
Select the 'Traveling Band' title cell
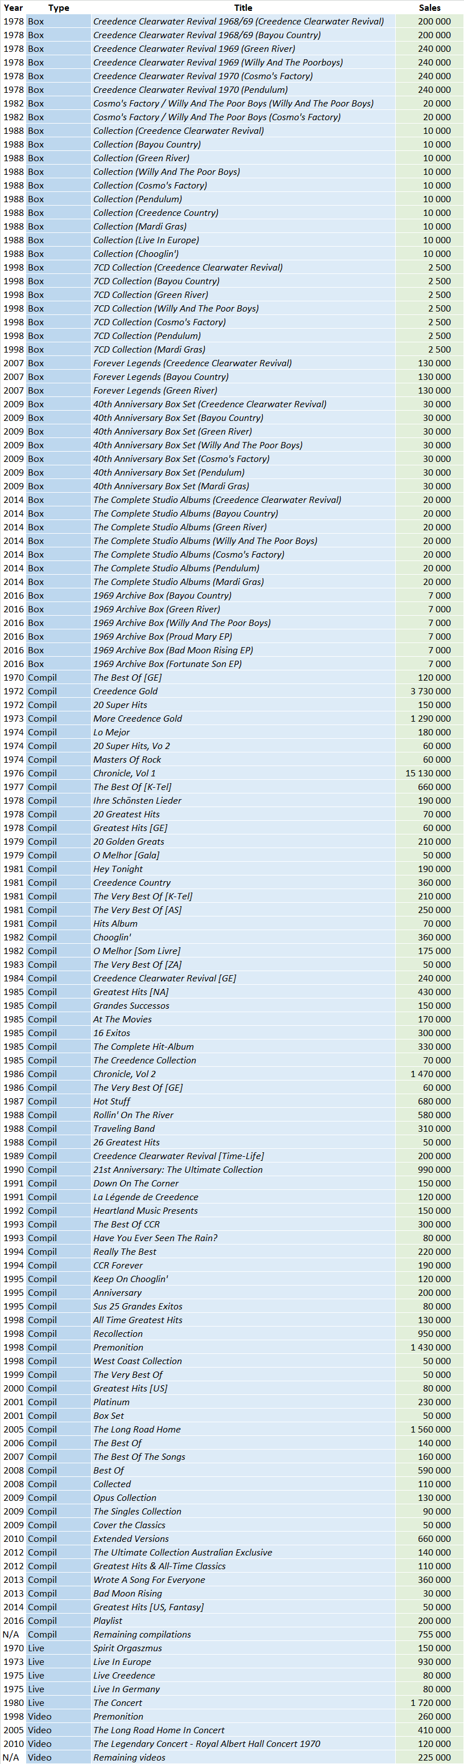click(x=124, y=1128)
